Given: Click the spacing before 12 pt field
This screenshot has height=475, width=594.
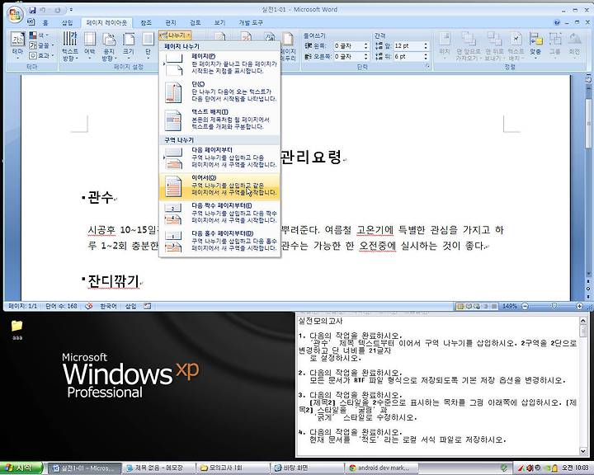Looking at the screenshot, I should pos(408,46).
